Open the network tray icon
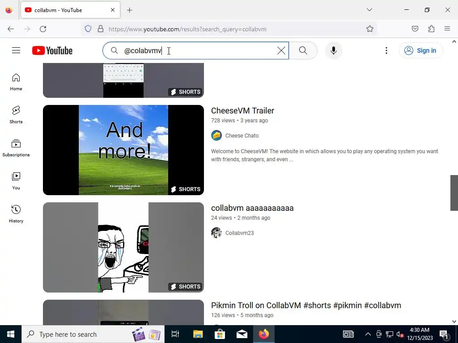Screen dimensions: 458x343 tap(390, 334)
